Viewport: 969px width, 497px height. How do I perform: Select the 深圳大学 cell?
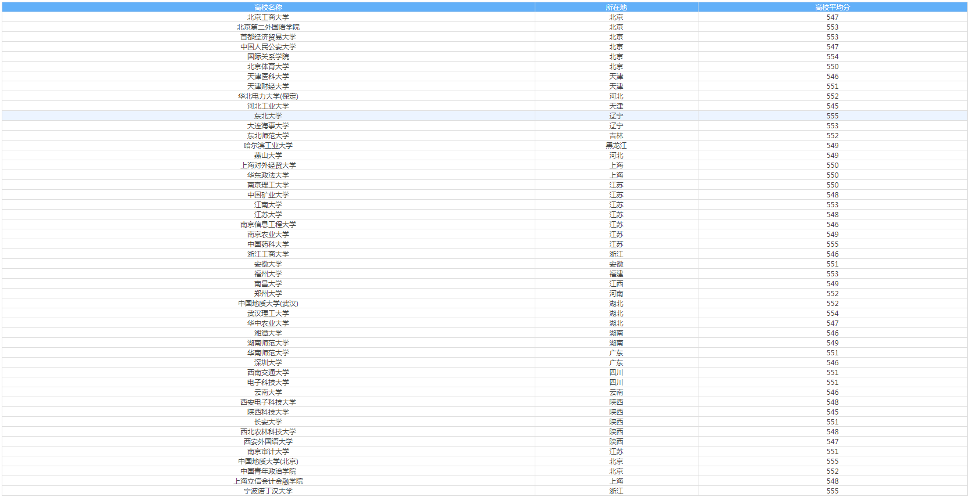268,363
